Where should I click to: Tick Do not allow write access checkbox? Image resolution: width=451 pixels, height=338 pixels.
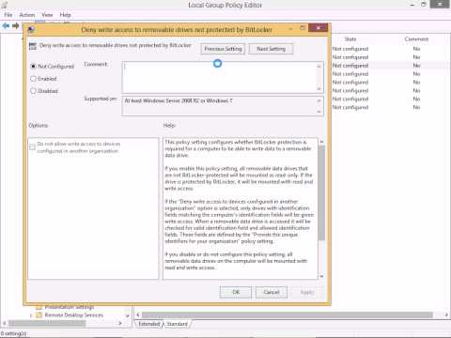(x=32, y=146)
